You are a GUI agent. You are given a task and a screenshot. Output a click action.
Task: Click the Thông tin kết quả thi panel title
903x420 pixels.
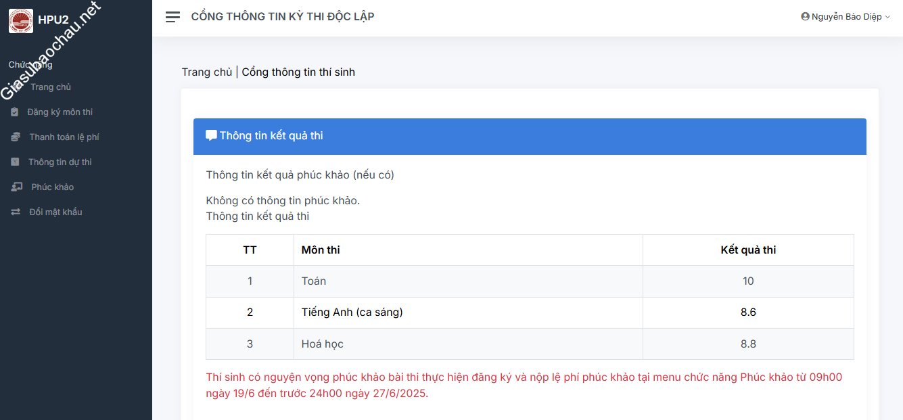coord(271,136)
